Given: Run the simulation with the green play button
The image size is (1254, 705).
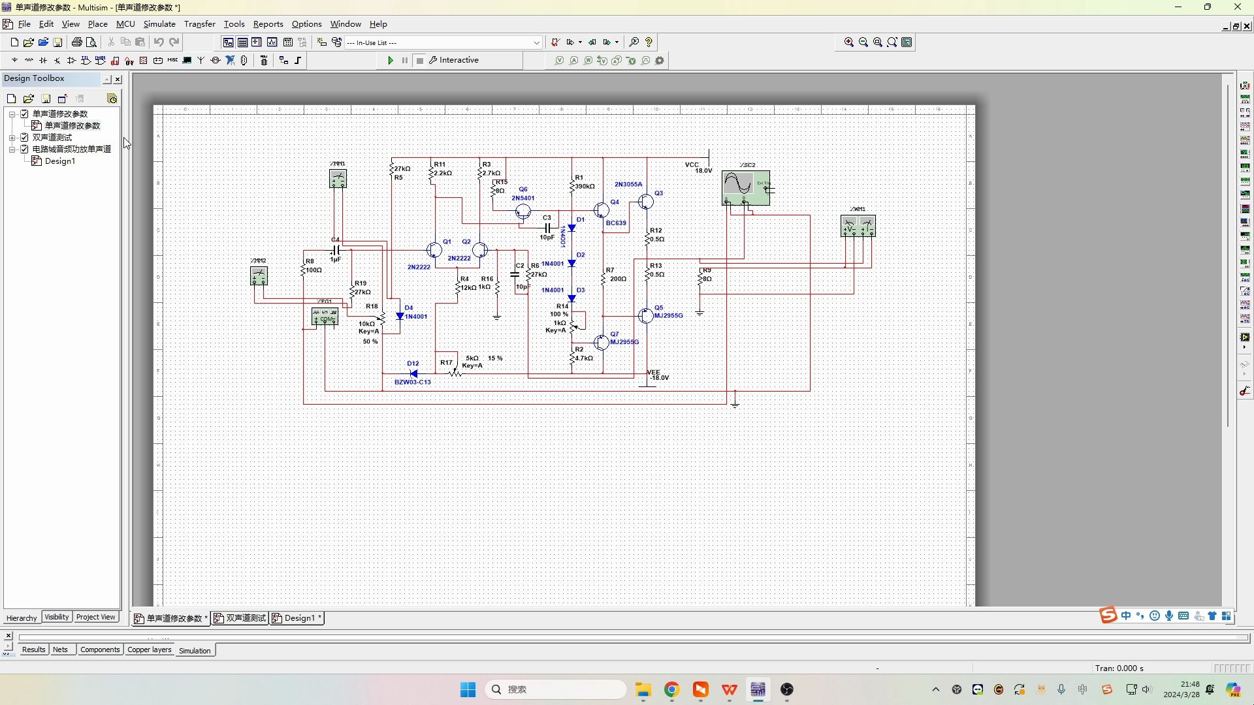Looking at the screenshot, I should (391, 60).
